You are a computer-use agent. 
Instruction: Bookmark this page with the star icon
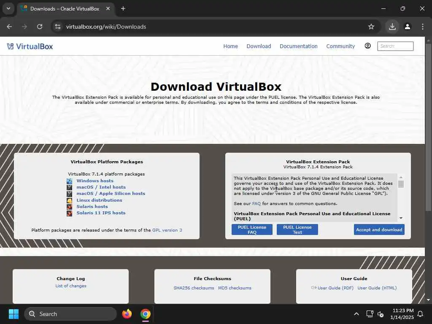click(x=371, y=27)
